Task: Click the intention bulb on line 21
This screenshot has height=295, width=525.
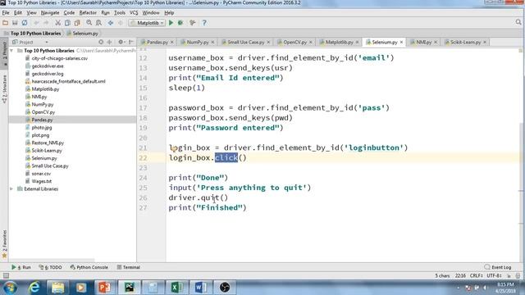Action: coord(173,148)
